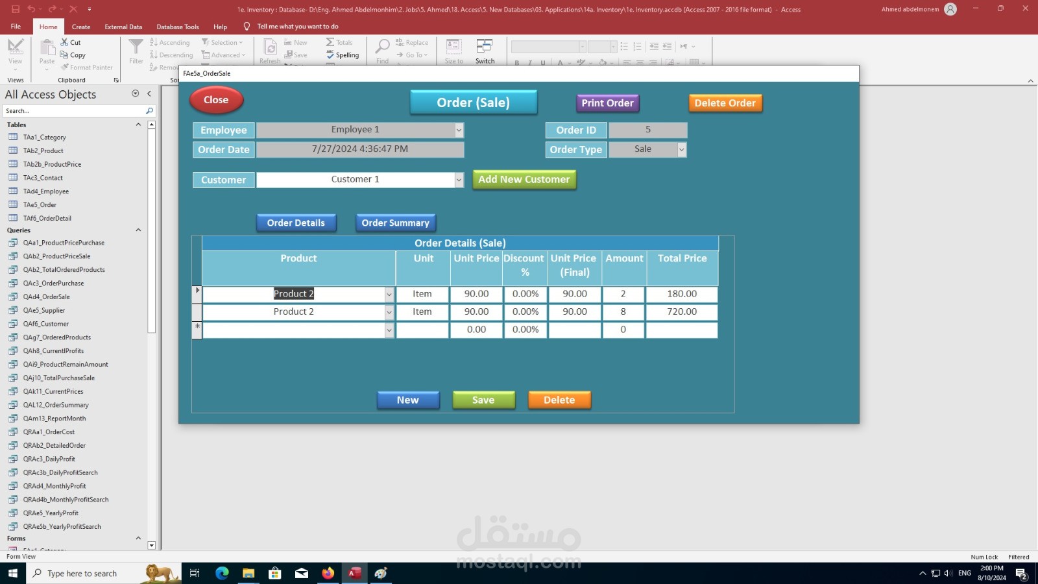Open File Explorer from the taskbar
This screenshot has height=584, width=1038.
pyautogui.click(x=248, y=573)
